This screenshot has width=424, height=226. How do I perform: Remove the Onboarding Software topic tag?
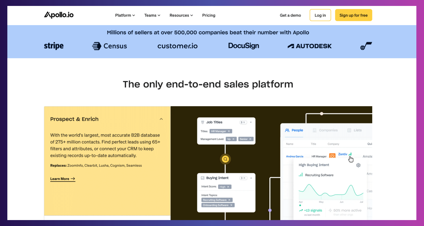[231, 205]
